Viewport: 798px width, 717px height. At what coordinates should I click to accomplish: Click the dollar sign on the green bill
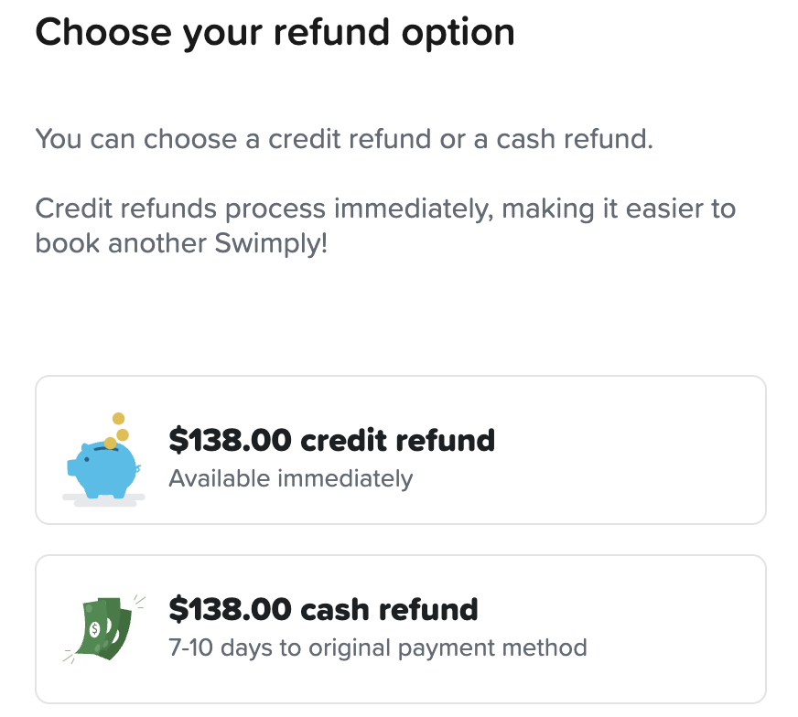[95, 630]
